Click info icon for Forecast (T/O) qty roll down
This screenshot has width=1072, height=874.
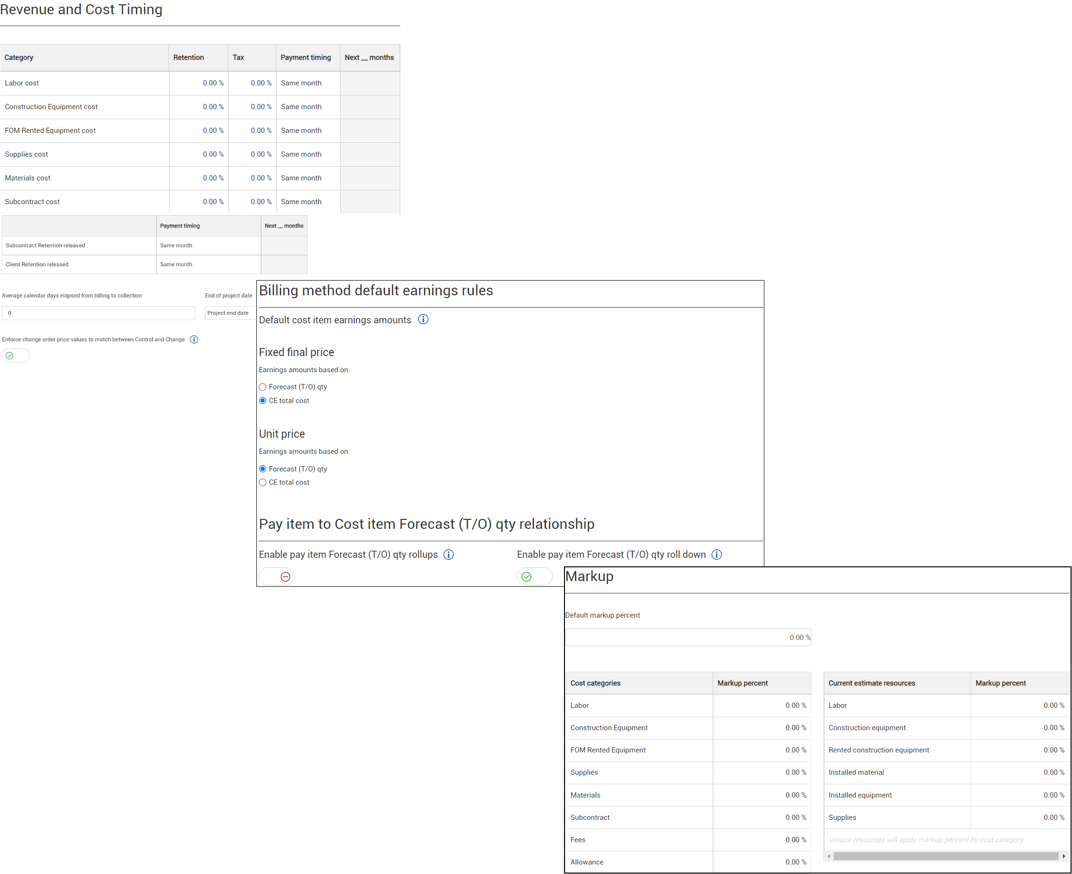point(716,554)
